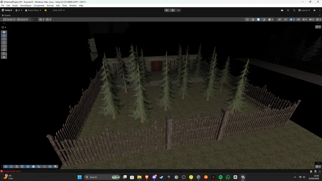Select the Scale tool
The width and height of the screenshot is (322, 181).
(x=4, y=43)
